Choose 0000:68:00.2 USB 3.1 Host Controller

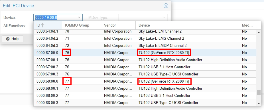(145, 96)
